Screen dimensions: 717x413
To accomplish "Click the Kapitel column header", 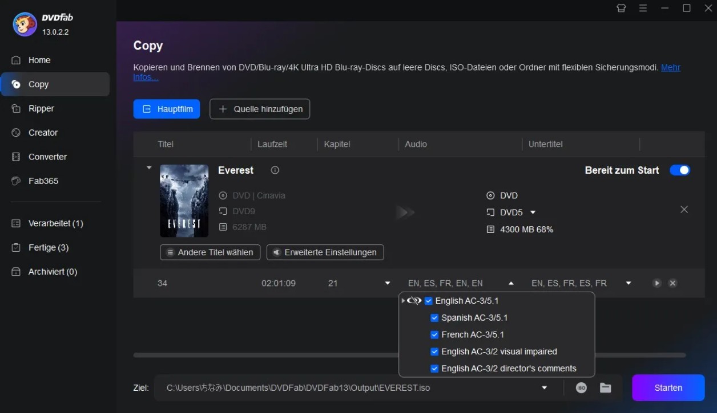I will pyautogui.click(x=337, y=144).
